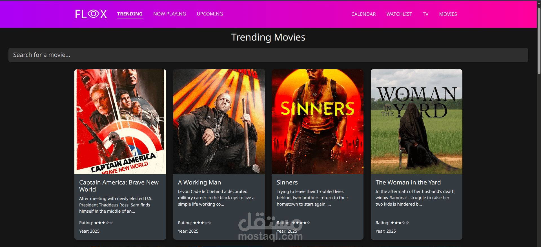Click 'Year: 2025' under The Woman in the Yard
The height and width of the screenshot is (247, 541).
pos(386,231)
